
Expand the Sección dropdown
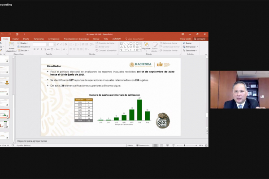point(23,51)
